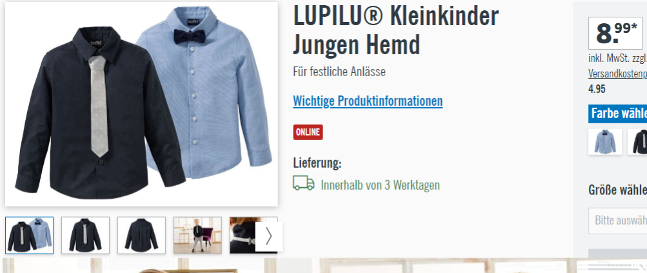Viewport: 647px width, 273px height.
Task: Open the Versandkosten shipping cost link
Action: click(618, 74)
